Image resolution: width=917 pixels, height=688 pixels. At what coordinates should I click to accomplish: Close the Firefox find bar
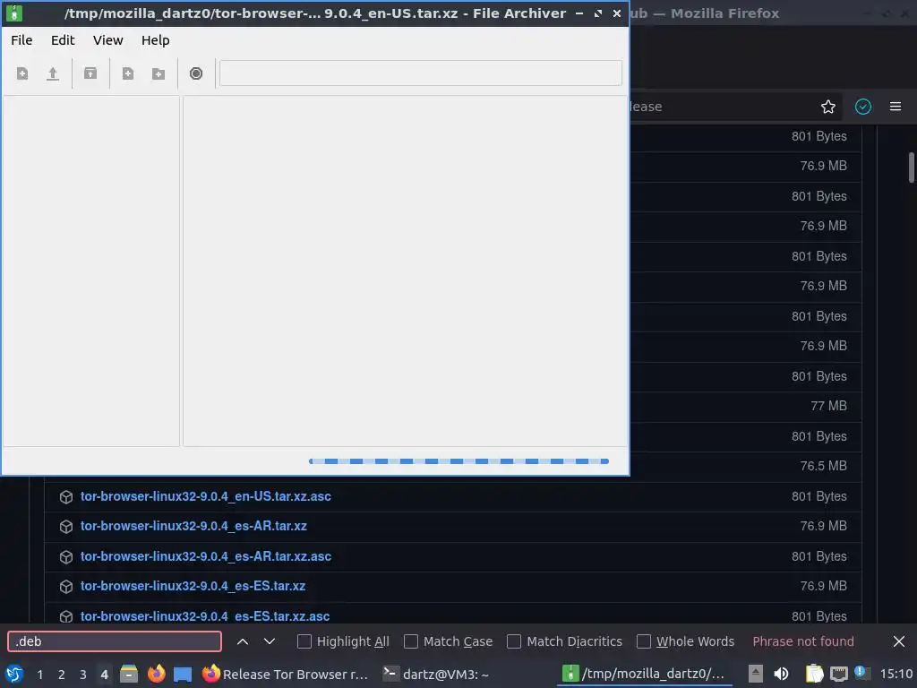899,641
